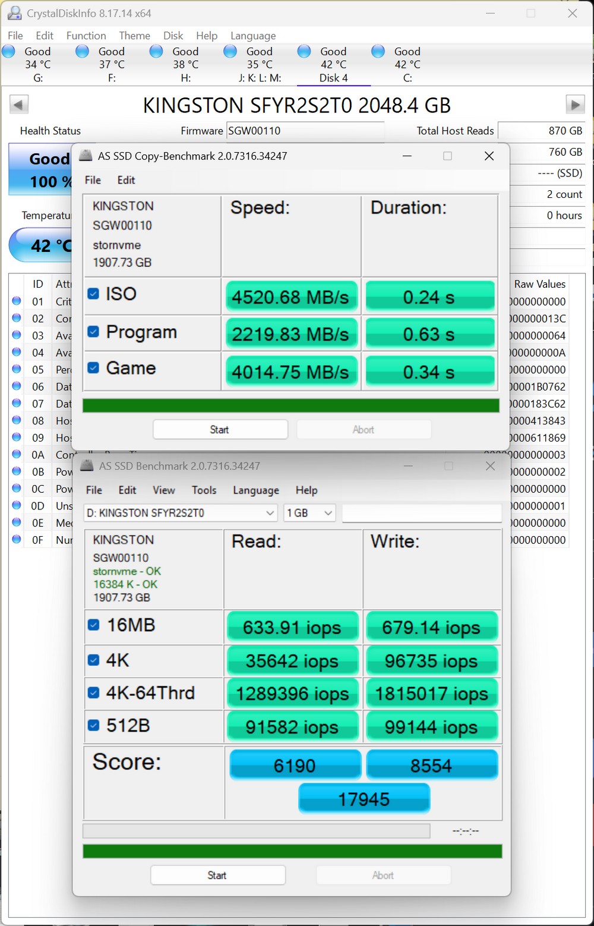Open View menu in AS SSD Benchmark
The width and height of the screenshot is (594, 926).
pos(163,490)
